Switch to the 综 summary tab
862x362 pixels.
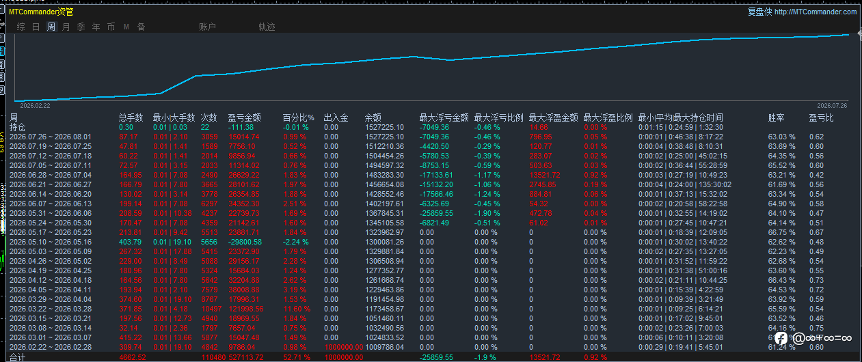[21, 27]
